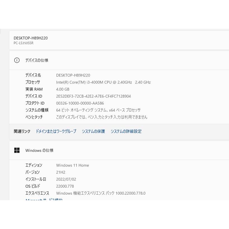The height and width of the screenshot is (229, 229).
Task: Click the OS build number 22000.778
Action: pyautogui.click(x=65, y=186)
